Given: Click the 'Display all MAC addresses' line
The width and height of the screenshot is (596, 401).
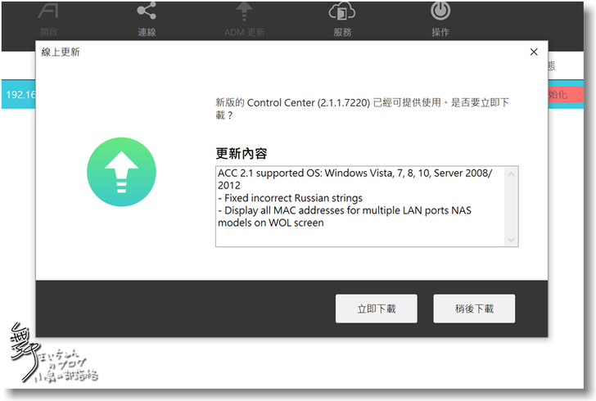Looking at the screenshot, I should (x=345, y=216).
